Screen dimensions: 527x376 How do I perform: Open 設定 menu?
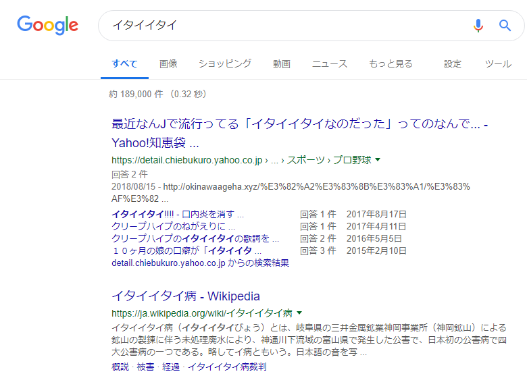click(x=453, y=63)
